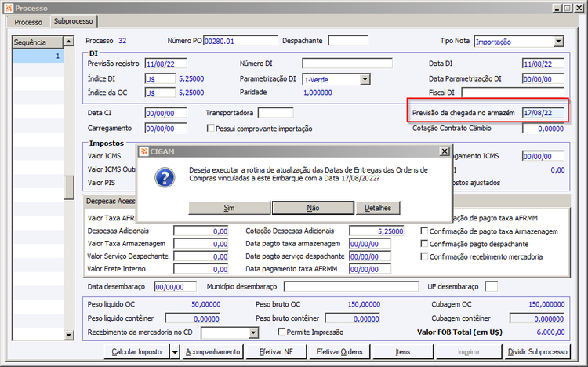Click the Valor Serviço Despachante field
The width and height of the screenshot is (588, 367).
tap(201, 256)
